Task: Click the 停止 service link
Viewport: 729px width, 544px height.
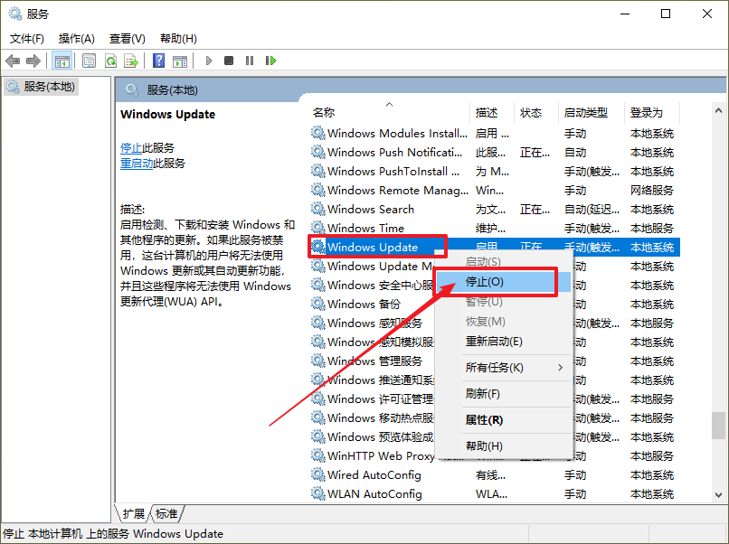Action: point(130,147)
